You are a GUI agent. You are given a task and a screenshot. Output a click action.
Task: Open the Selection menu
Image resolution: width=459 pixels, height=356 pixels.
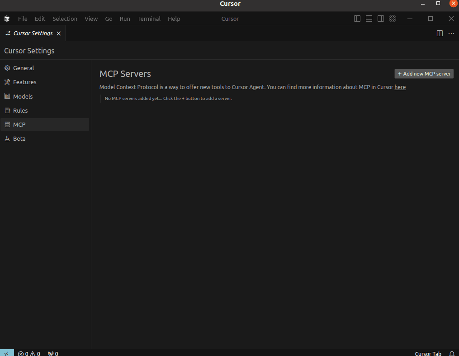coord(65,19)
